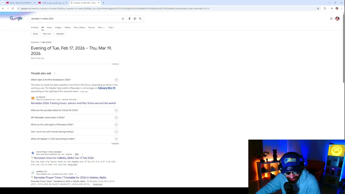Search by image with Lens icon
The height and width of the screenshot is (194, 345).
point(135,19)
